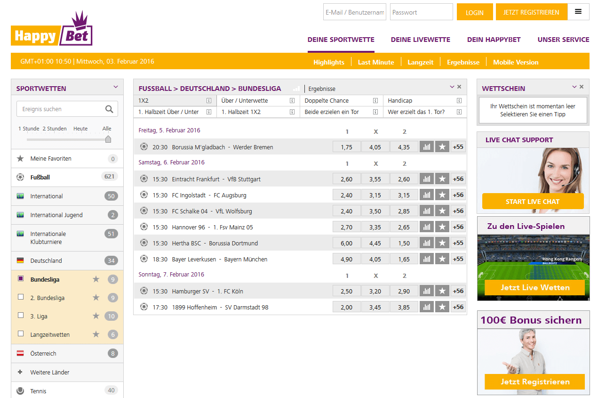Viewport: 598px width, 398px height.
Task: Focus the E-Mail / Benutzername field
Action: coord(355,12)
